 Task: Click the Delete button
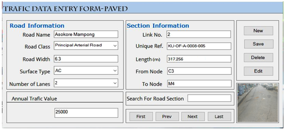[x=258, y=58]
